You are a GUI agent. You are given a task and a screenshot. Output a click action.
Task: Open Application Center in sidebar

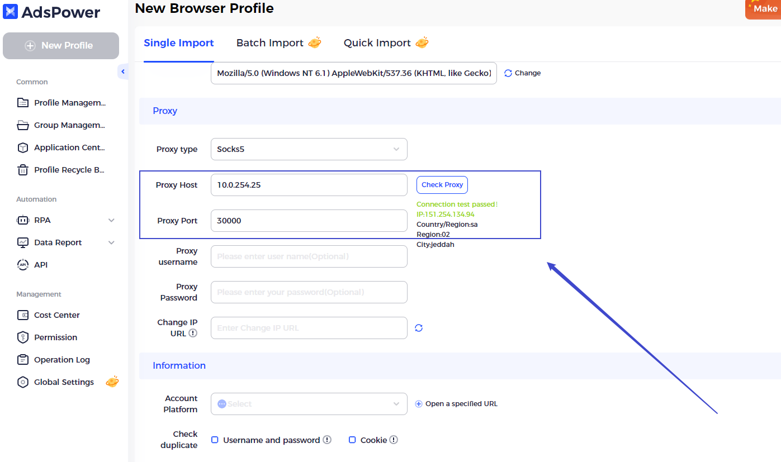[x=69, y=147]
